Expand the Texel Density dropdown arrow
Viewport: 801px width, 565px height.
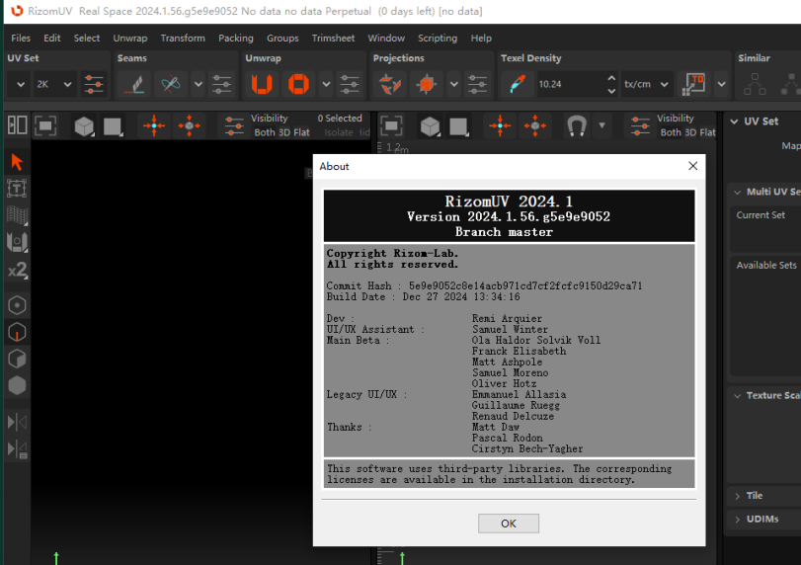pyautogui.click(x=721, y=84)
